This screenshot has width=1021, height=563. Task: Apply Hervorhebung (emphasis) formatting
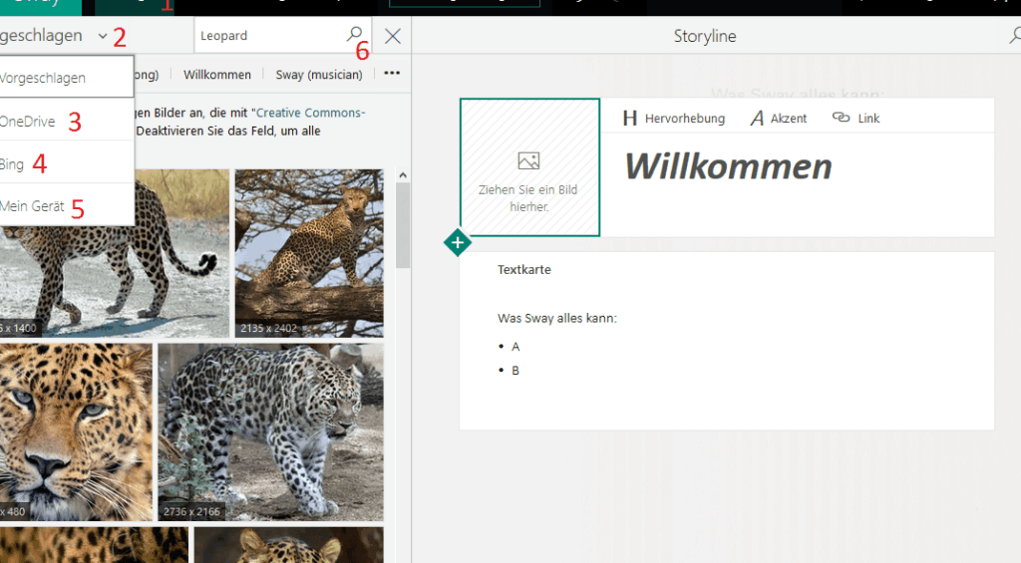tap(674, 118)
